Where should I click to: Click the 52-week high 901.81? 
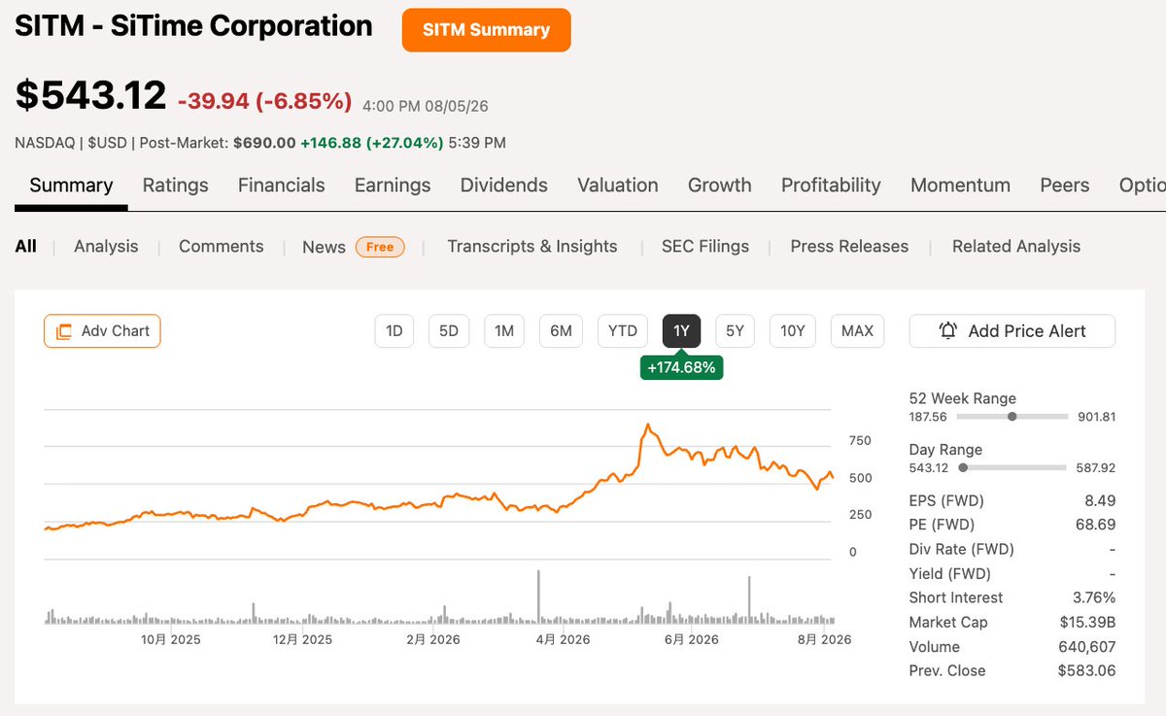1096,417
